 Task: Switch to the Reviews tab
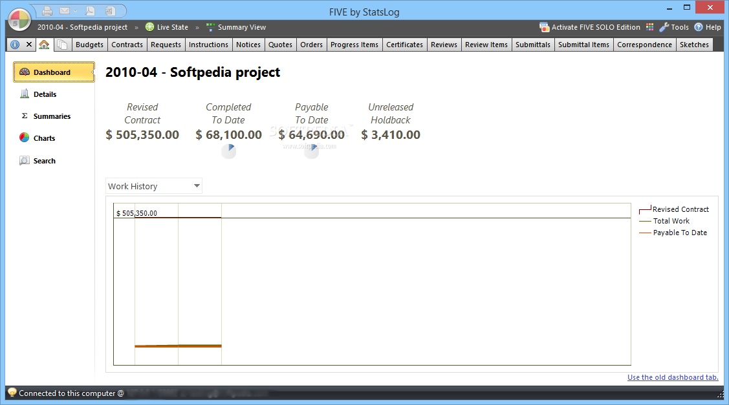tap(444, 45)
